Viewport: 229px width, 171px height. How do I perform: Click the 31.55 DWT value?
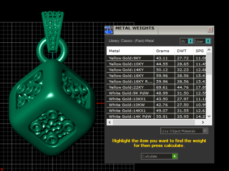click(183, 111)
